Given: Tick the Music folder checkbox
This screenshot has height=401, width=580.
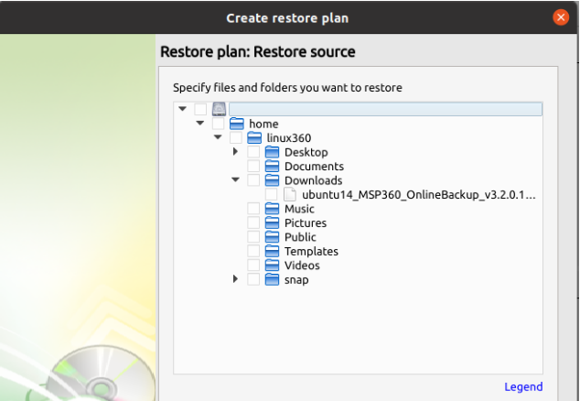Looking at the screenshot, I should click(x=253, y=210).
